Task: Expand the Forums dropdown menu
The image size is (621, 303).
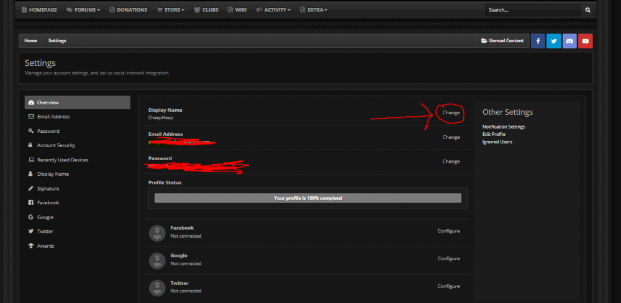Action: click(83, 10)
